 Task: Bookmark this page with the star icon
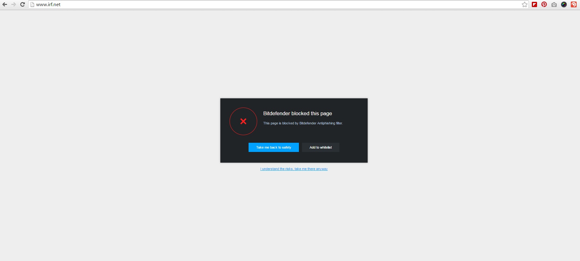(x=524, y=5)
